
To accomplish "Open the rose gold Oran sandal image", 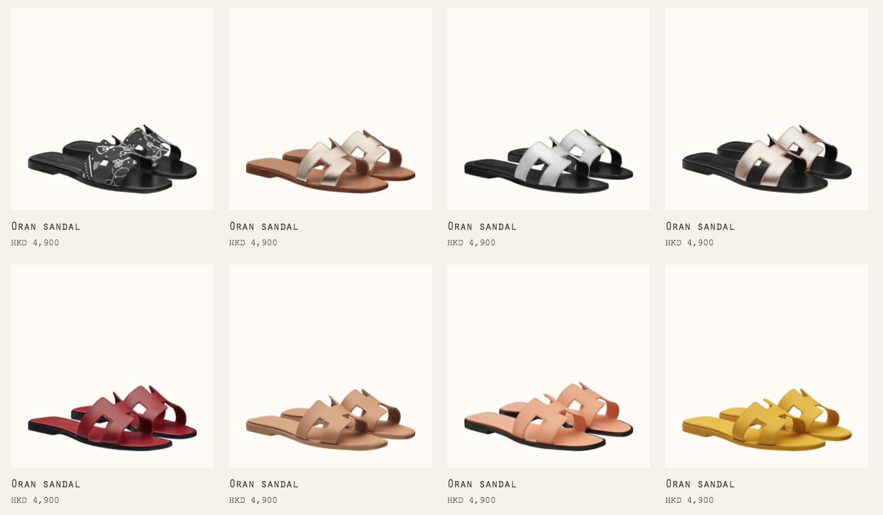I will coord(767,109).
